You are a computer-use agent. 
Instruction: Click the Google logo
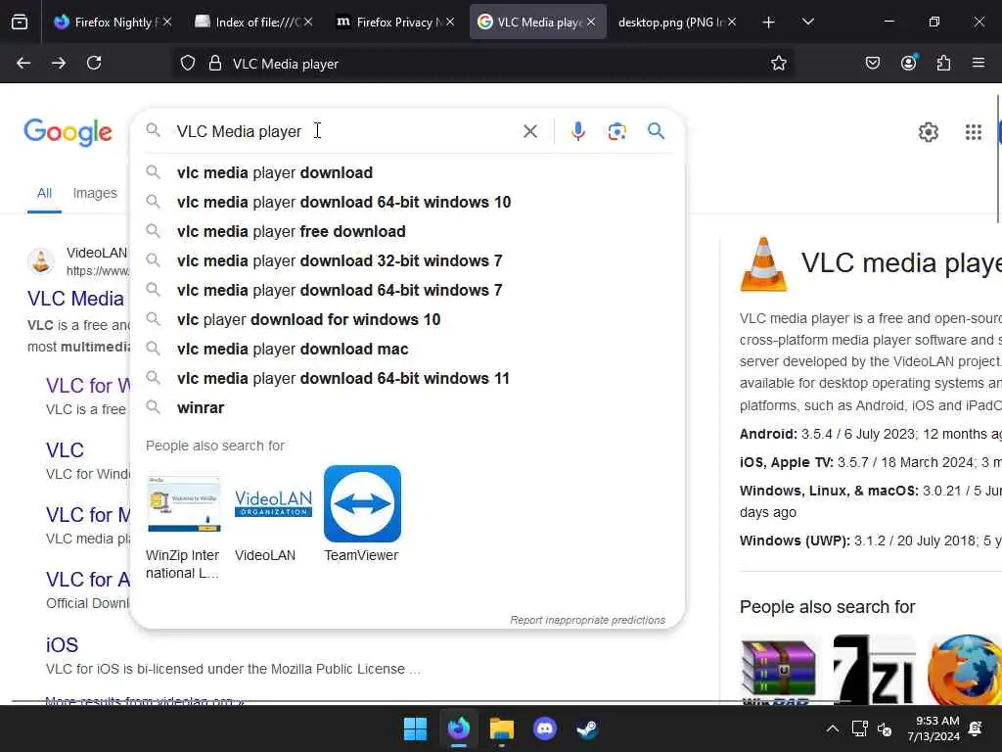click(68, 132)
